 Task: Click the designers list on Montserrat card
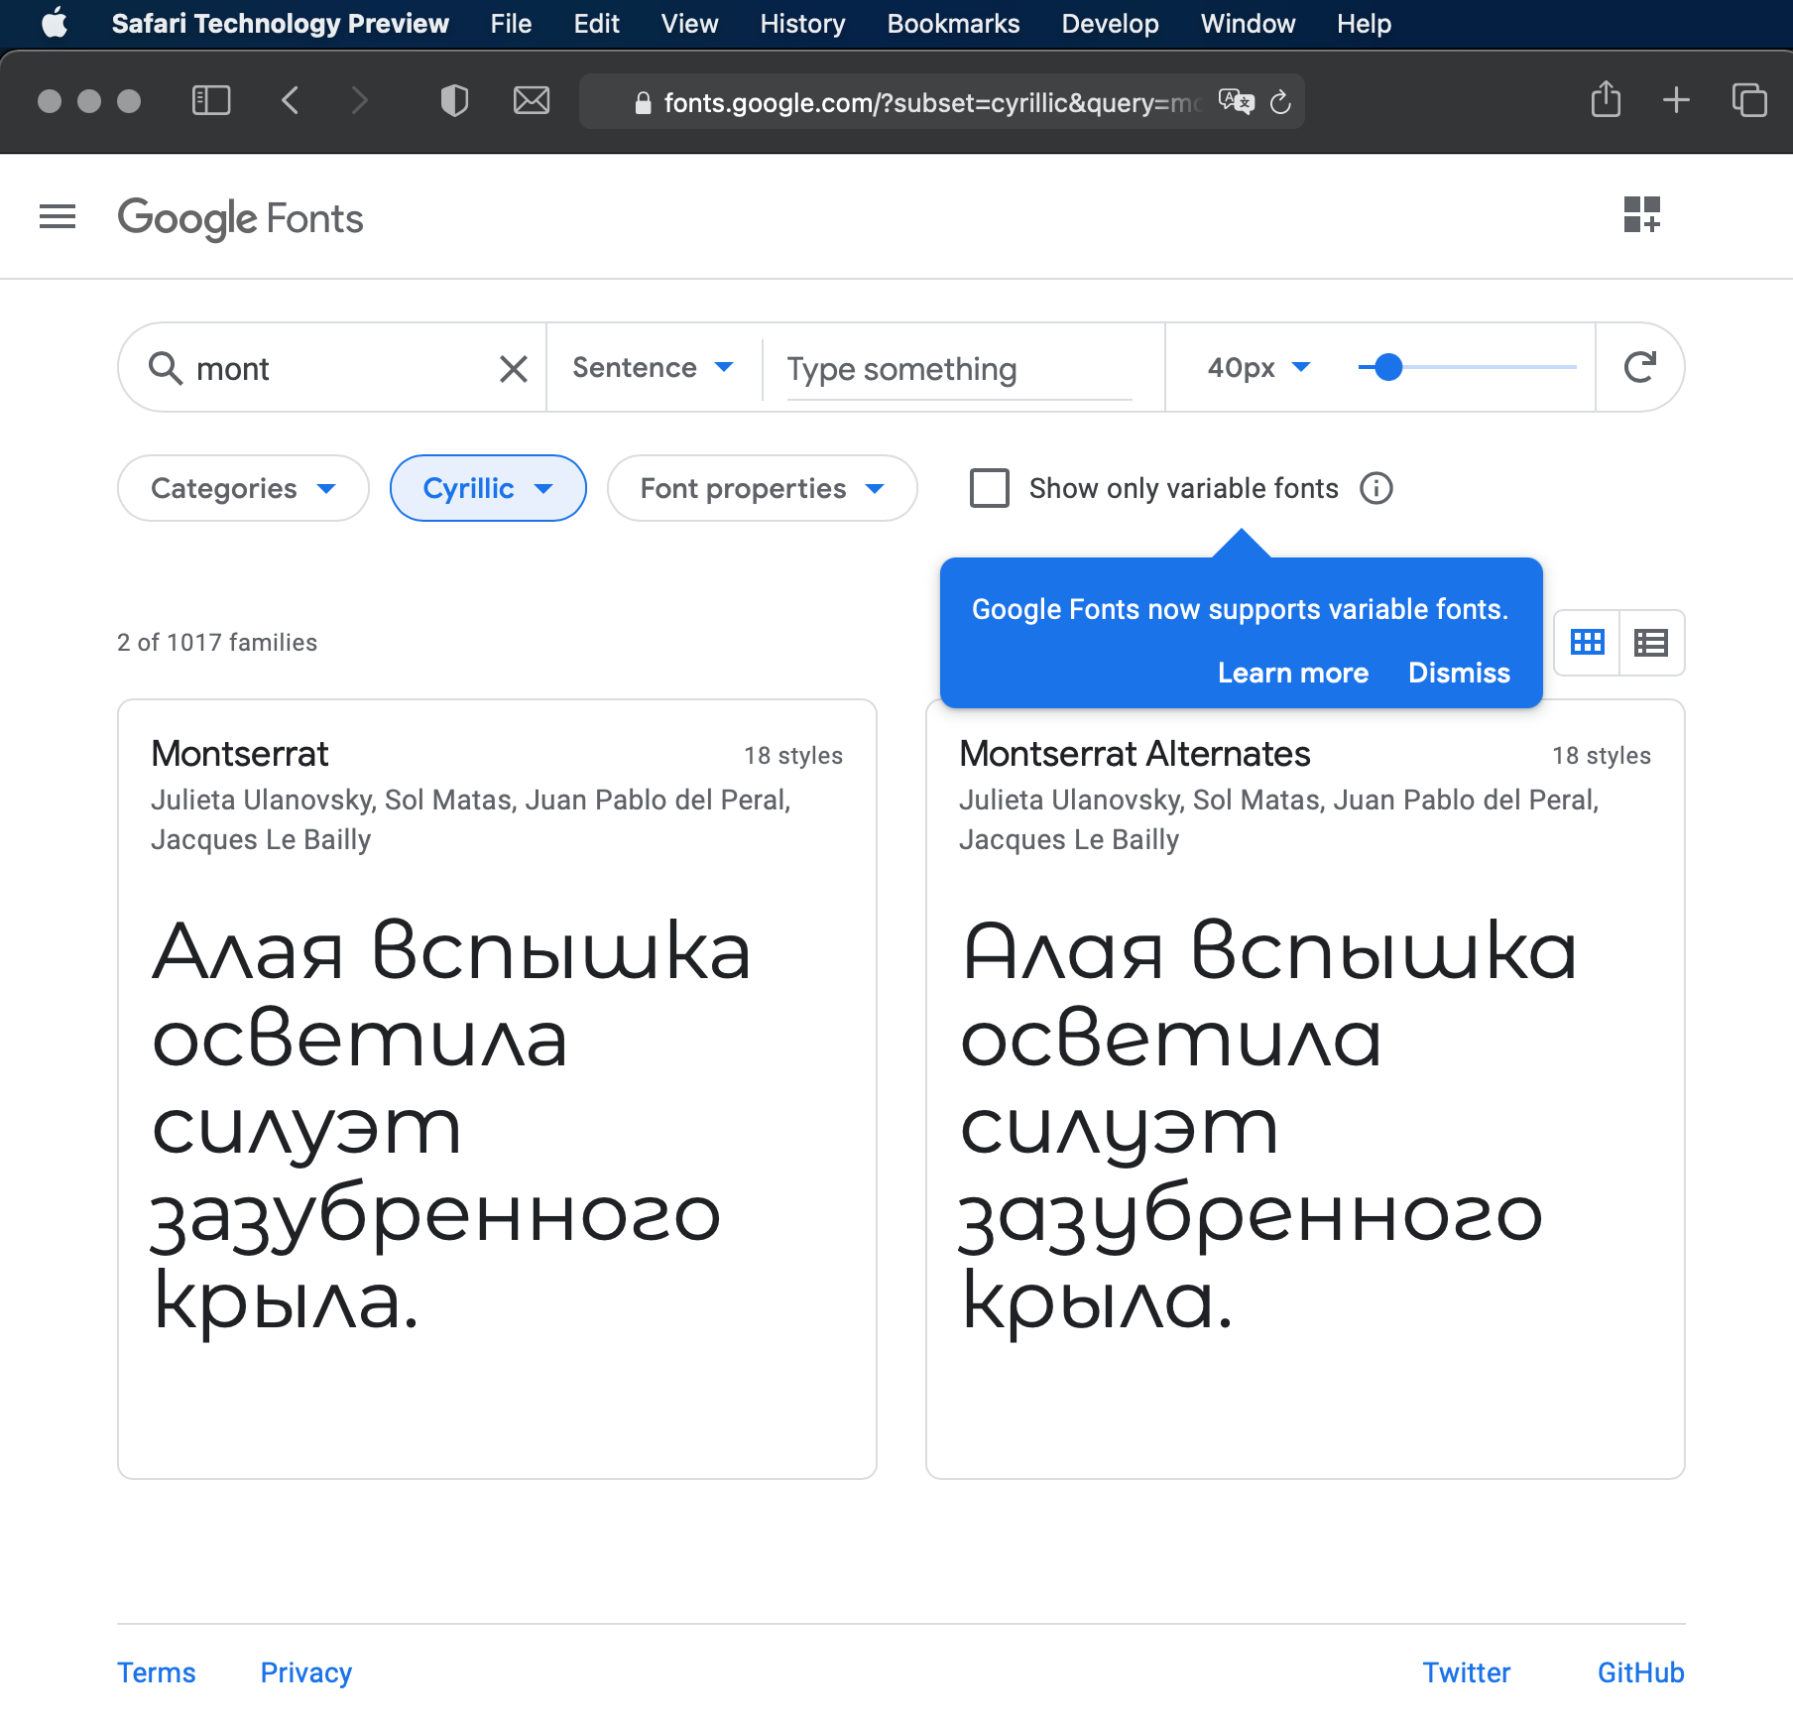pos(471,819)
